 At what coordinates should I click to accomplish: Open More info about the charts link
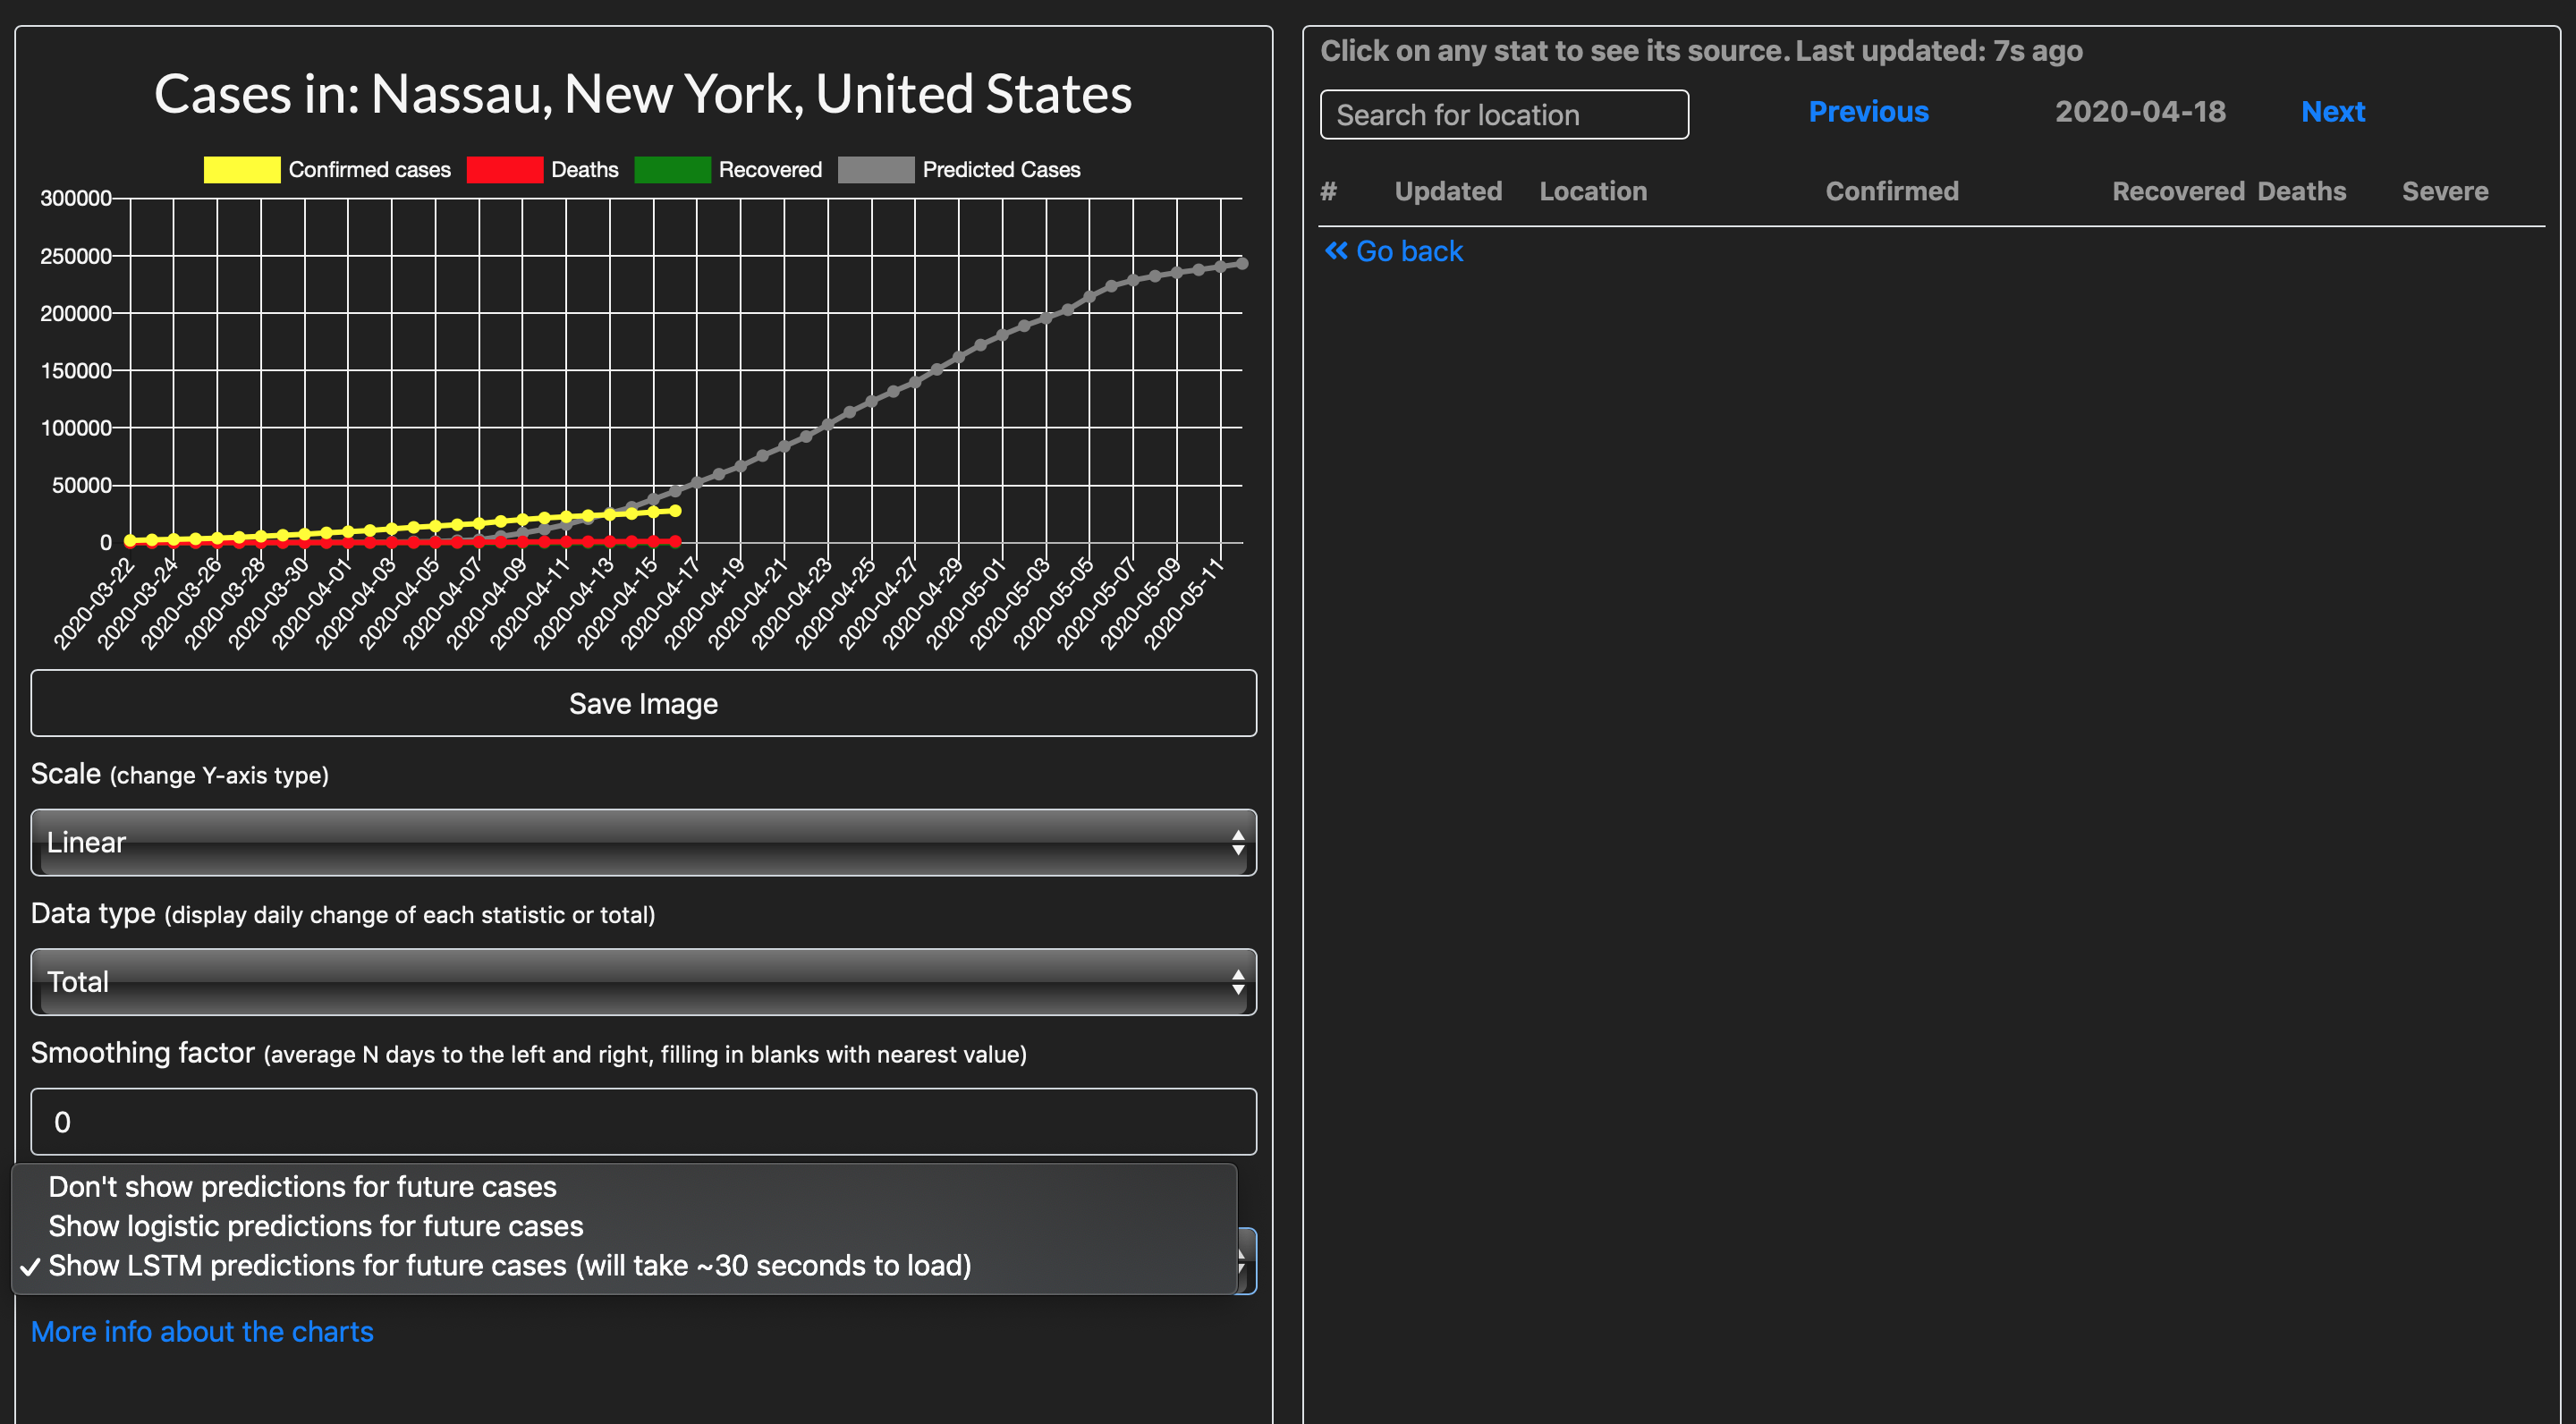point(202,1331)
